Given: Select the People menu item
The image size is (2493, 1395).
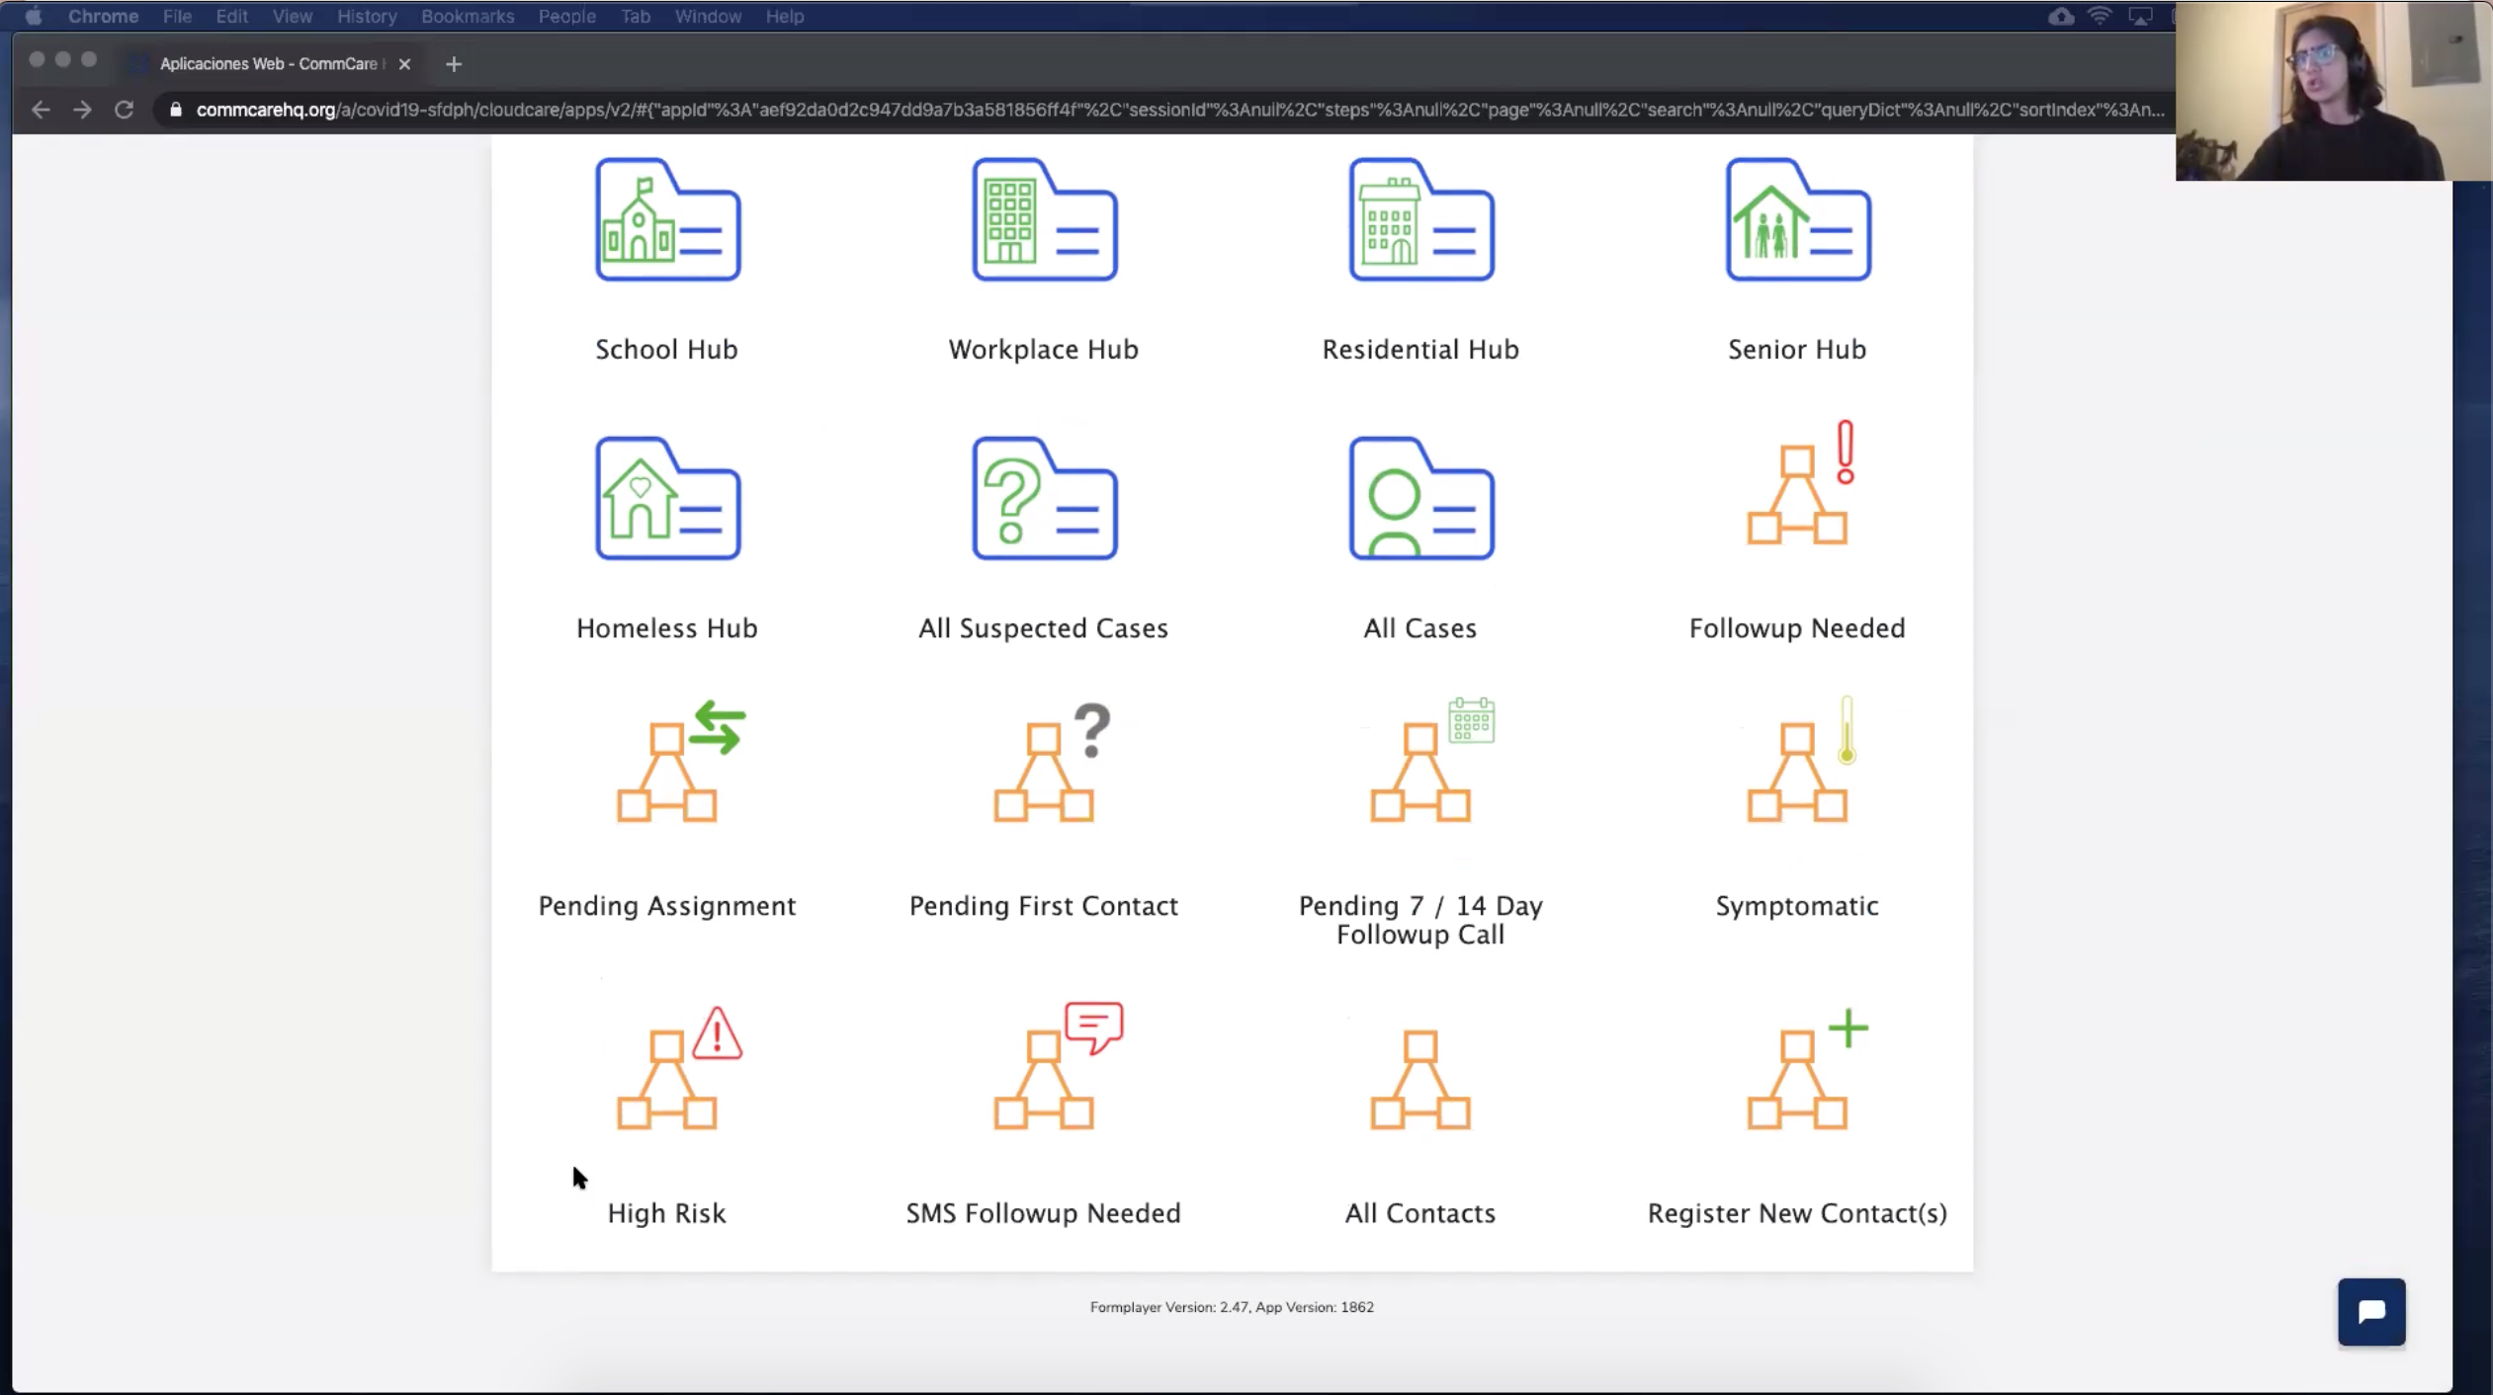Looking at the screenshot, I should point(566,16).
